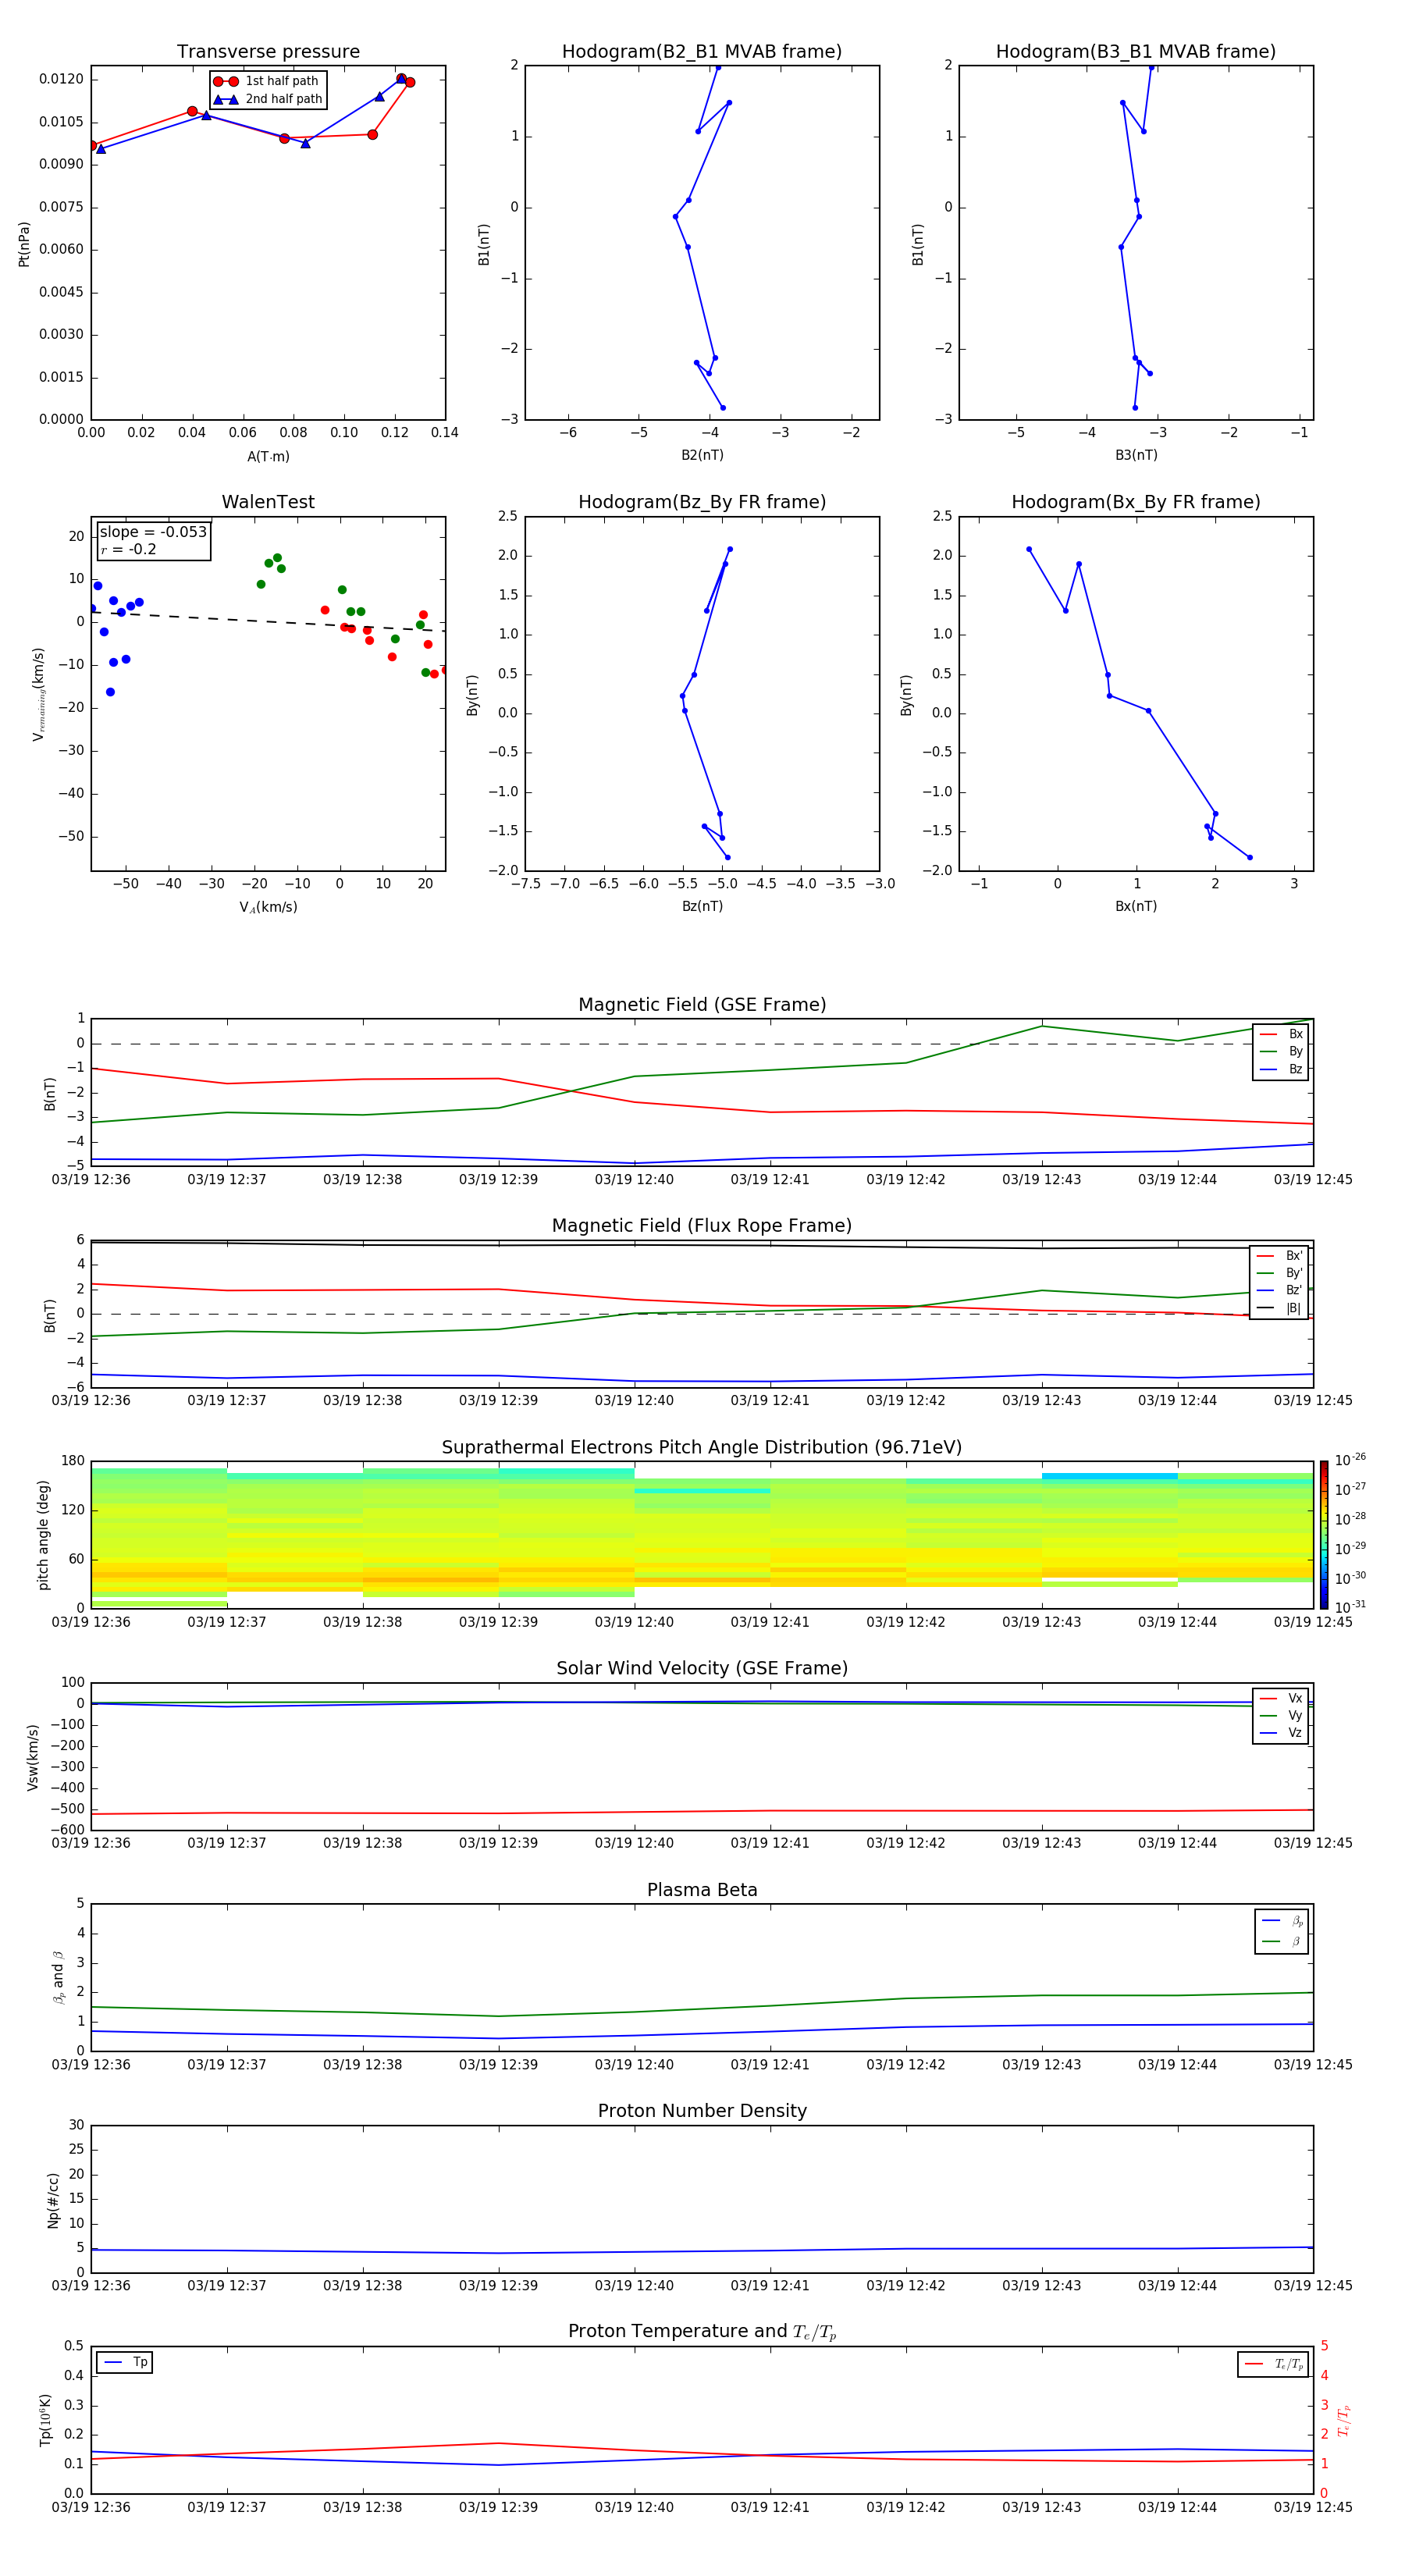Click the 'B2(nT)' axis label
This screenshot has height=2576, width=1405.
[702, 455]
